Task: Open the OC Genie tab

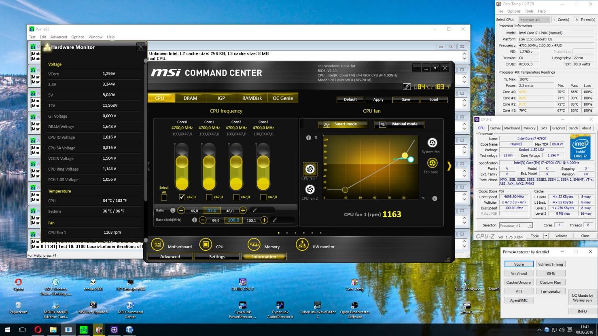Action: click(283, 98)
